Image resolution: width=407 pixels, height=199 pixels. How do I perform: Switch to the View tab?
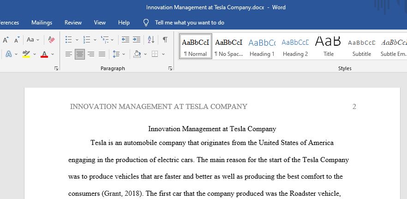[100, 23]
